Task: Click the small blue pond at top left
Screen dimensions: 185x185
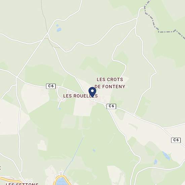Action: tap(59, 30)
